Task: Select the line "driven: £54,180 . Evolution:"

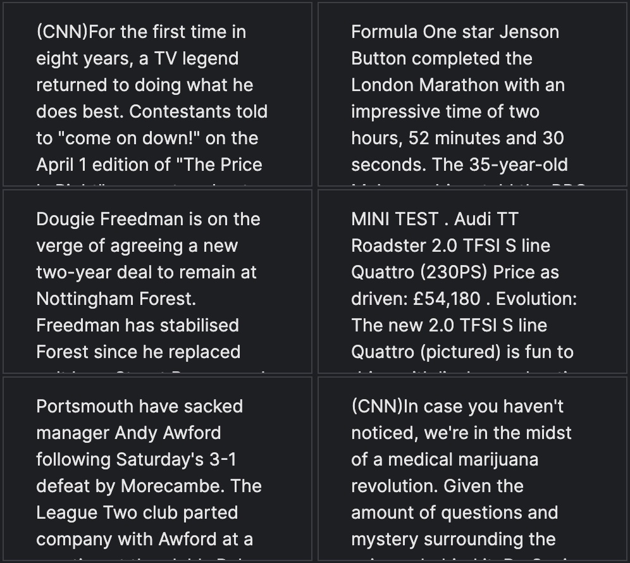Action: [x=464, y=299]
